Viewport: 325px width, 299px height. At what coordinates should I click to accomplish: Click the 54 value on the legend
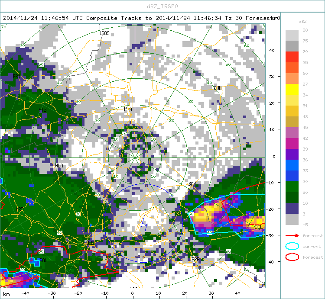pyautogui.click(x=305, y=95)
